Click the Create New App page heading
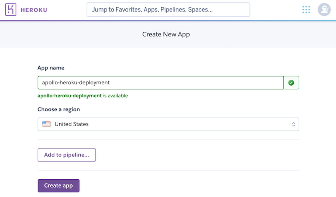The image size is (336, 197). (x=166, y=35)
